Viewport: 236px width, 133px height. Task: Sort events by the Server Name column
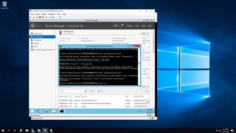pos(63,96)
